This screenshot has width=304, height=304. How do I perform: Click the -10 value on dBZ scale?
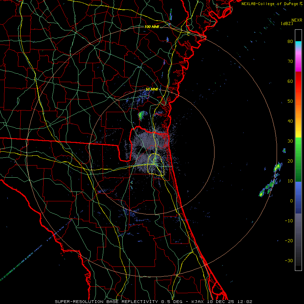289,221
